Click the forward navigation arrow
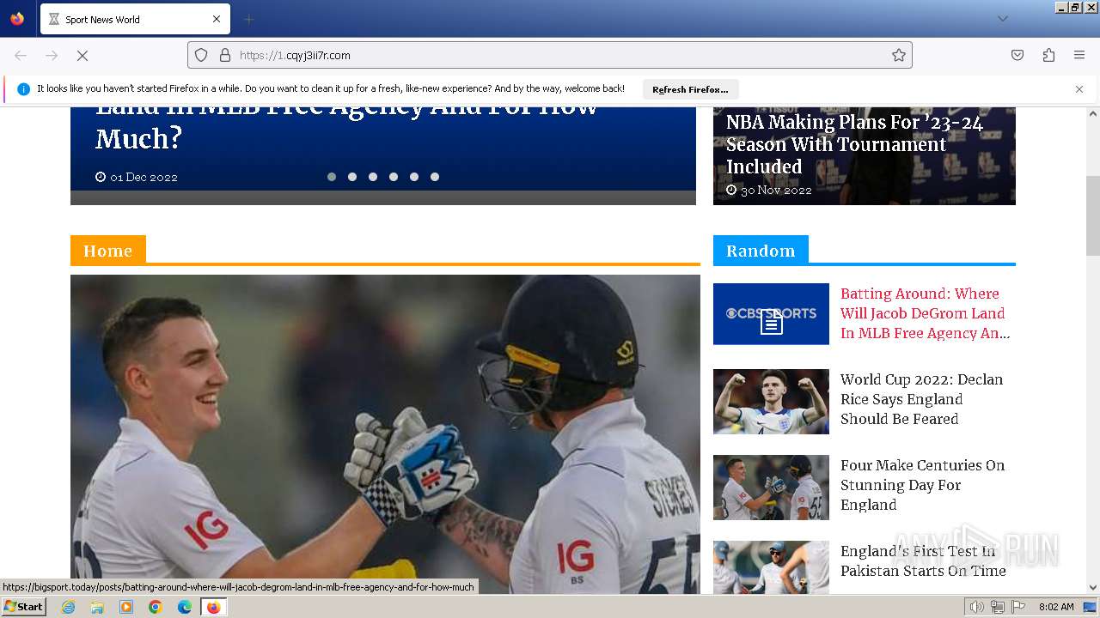The width and height of the screenshot is (1100, 618). pos(52,55)
